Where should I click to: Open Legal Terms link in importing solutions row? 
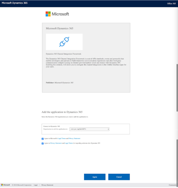[69, 143]
